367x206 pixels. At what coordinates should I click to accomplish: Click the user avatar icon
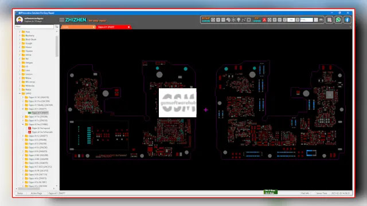[x=19, y=19]
